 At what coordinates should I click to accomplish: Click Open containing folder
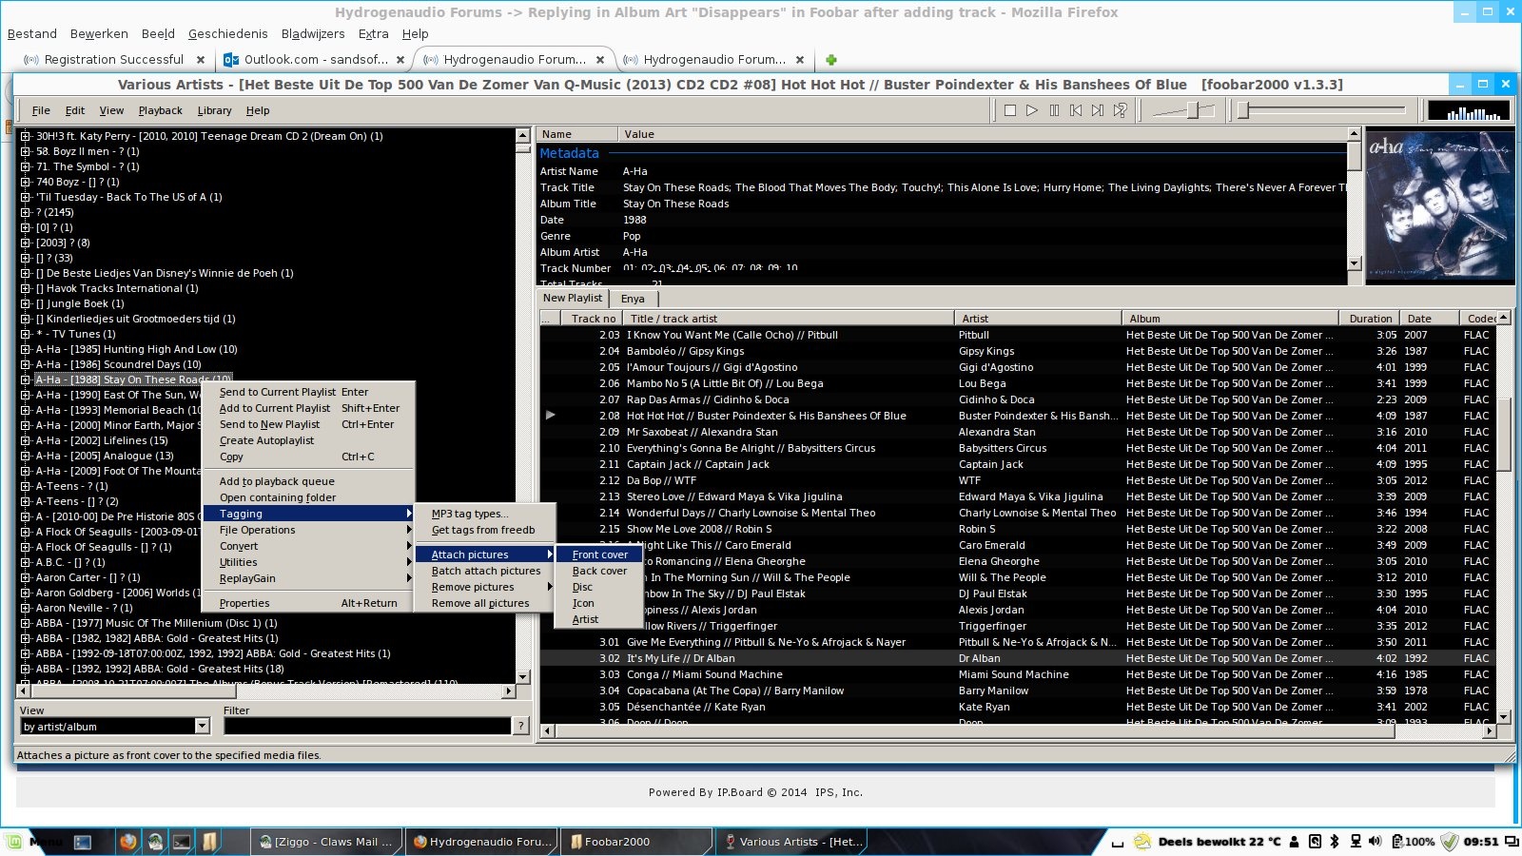pos(309,497)
